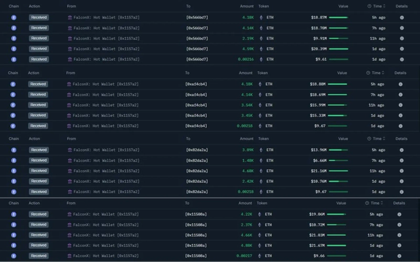420x262 pixels.
Task: Open details icon for the $21.67M transfer
Action: [400, 245]
